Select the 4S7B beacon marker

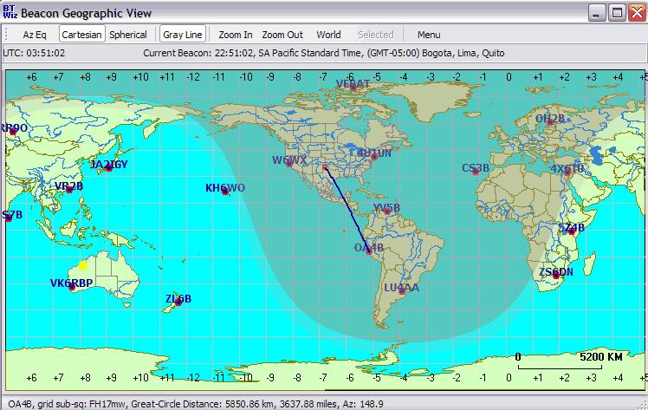coord(9,218)
